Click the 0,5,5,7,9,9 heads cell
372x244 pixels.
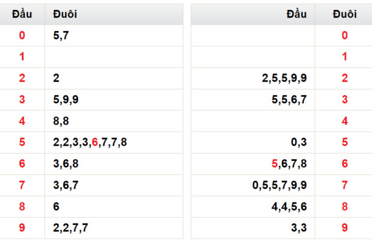(253, 185)
